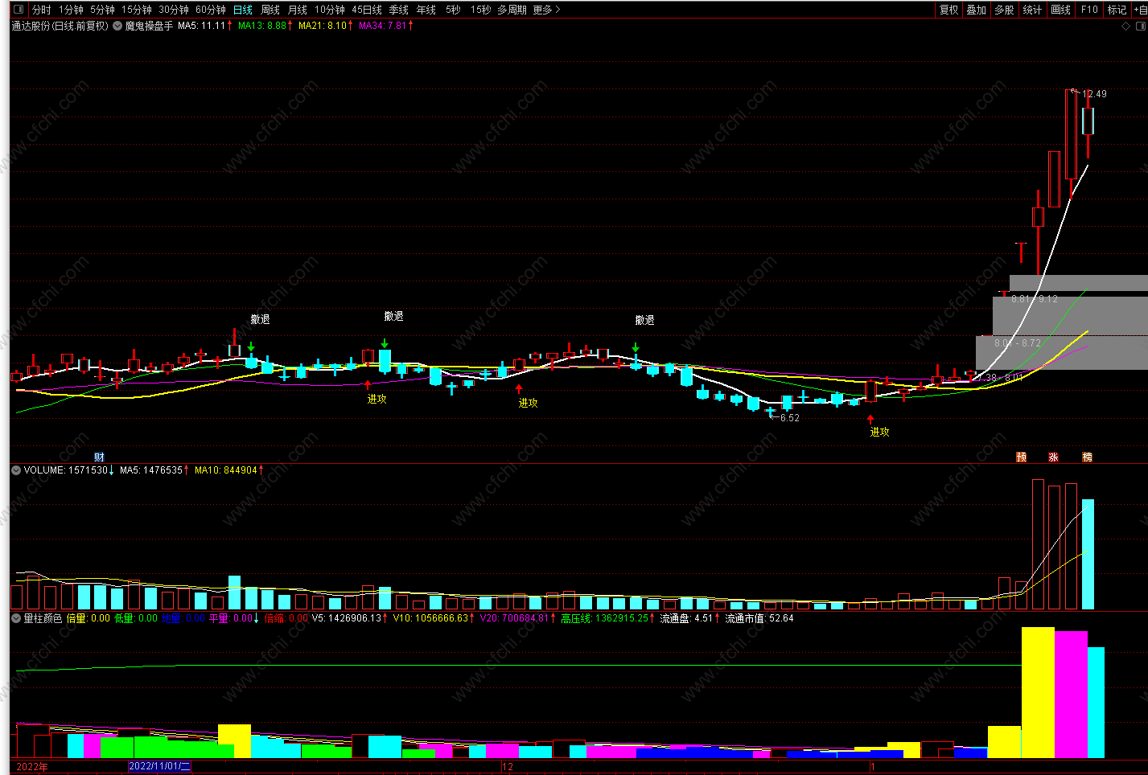Image resolution: width=1148 pixels, height=775 pixels.
Task: Select the 5秒 period tab
Action: coord(454,10)
